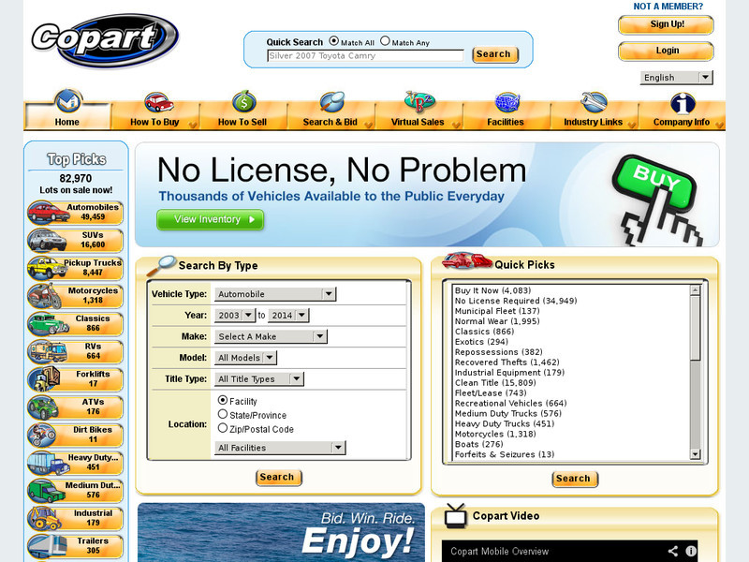Select Match All radio button
749x562 pixels.
coord(334,41)
